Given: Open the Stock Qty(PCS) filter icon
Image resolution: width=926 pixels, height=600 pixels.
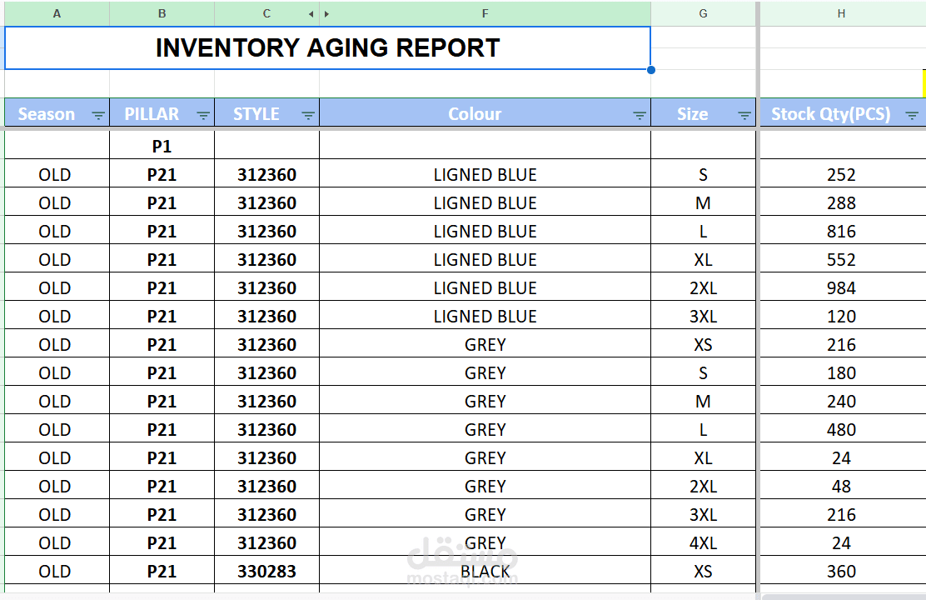Looking at the screenshot, I should pyautogui.click(x=912, y=115).
